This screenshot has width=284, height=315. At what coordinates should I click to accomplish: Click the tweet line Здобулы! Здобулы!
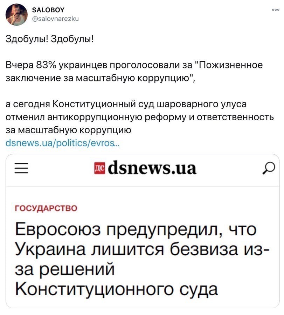pyautogui.click(x=50, y=39)
